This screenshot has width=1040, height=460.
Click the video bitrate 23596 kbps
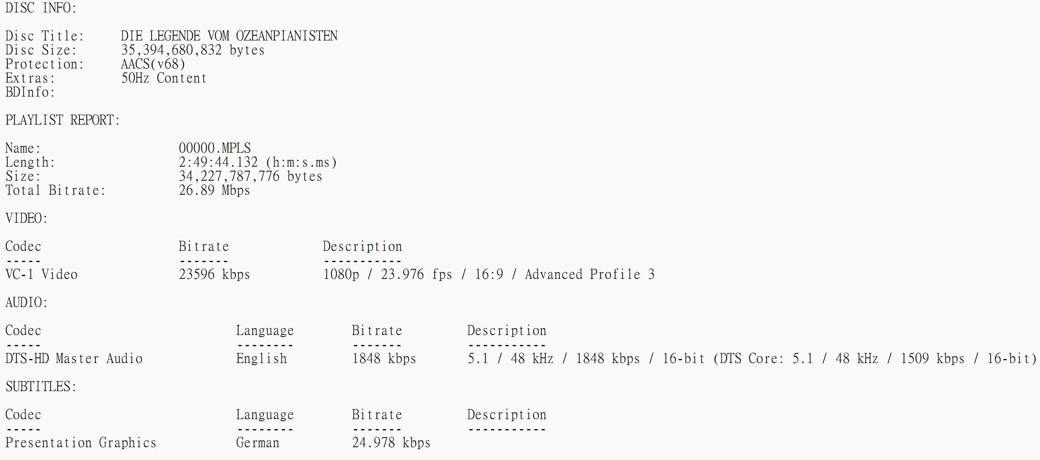[x=214, y=274]
